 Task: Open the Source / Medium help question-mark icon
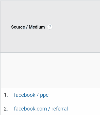click(x=50, y=27)
